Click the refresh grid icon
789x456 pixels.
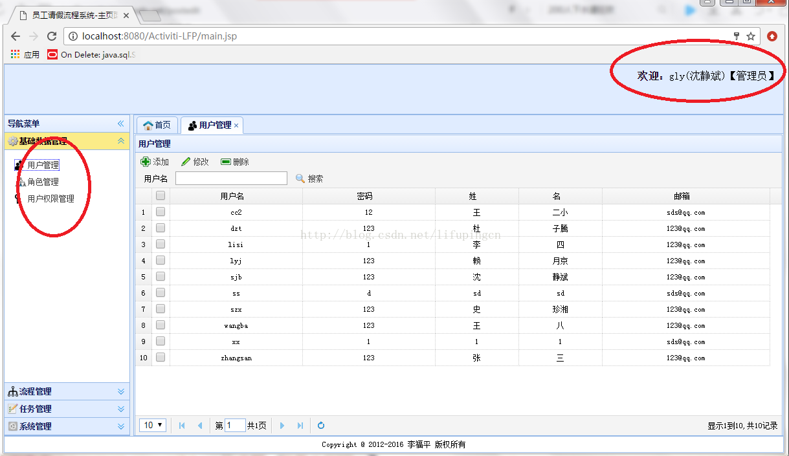point(320,426)
